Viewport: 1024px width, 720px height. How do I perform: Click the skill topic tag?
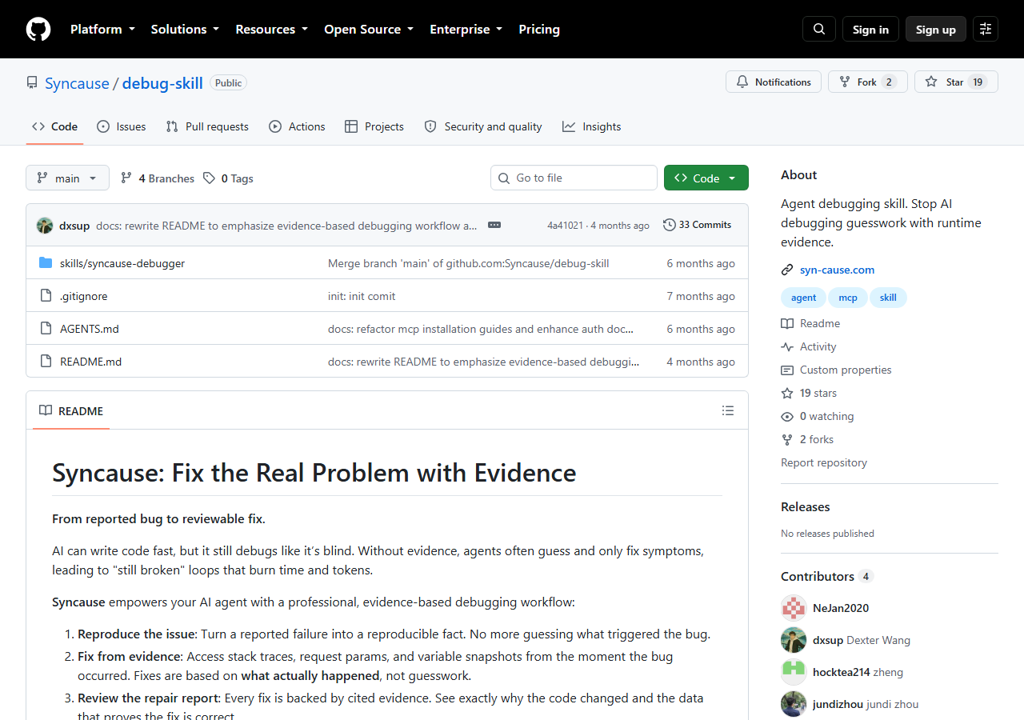point(888,298)
